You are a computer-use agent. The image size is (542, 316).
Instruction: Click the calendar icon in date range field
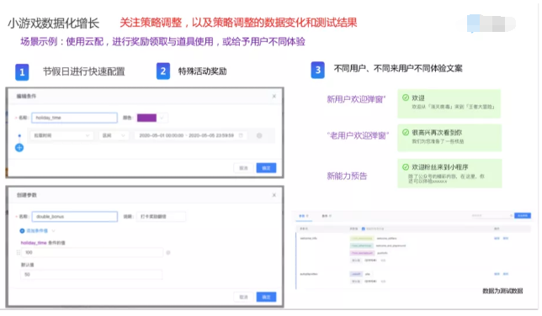tap(241, 135)
